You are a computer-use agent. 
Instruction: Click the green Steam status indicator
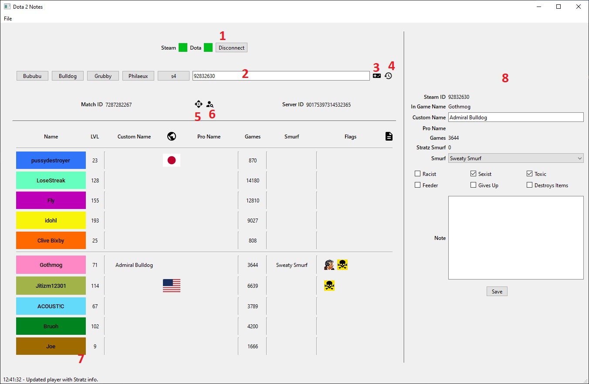pos(183,47)
